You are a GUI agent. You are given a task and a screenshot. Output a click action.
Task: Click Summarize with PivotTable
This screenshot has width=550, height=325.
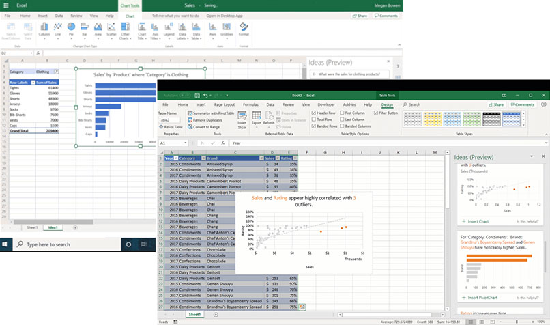(x=211, y=113)
